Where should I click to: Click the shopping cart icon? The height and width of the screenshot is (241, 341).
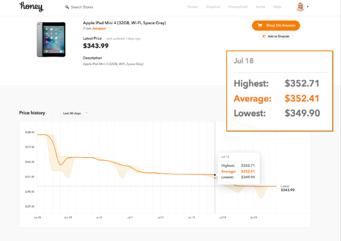[260, 25]
